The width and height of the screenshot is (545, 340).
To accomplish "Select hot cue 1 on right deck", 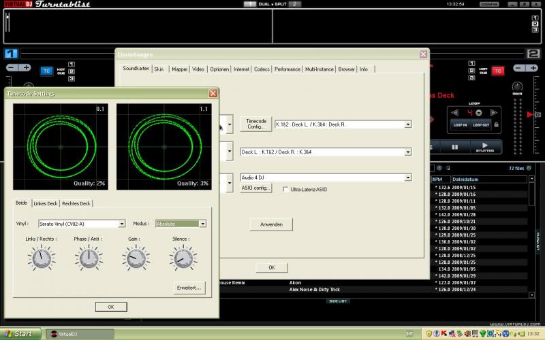I will tap(471, 63).
